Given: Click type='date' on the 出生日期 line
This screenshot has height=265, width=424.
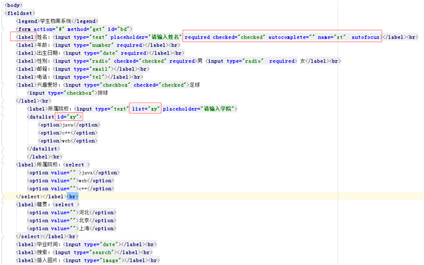Looking at the screenshot, I should 101,53.
